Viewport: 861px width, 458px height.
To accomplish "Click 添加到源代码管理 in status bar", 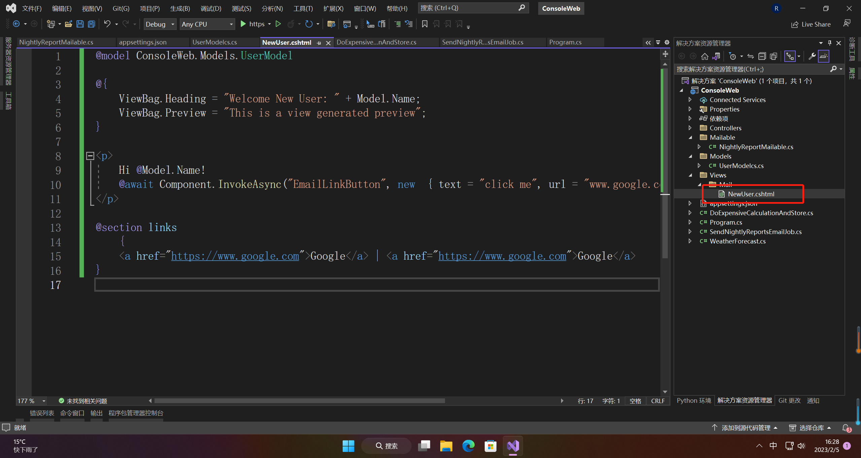I will (745, 428).
